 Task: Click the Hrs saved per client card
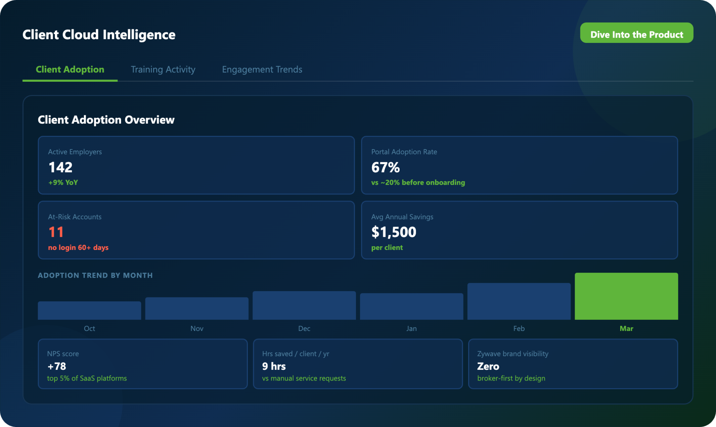(x=358, y=364)
